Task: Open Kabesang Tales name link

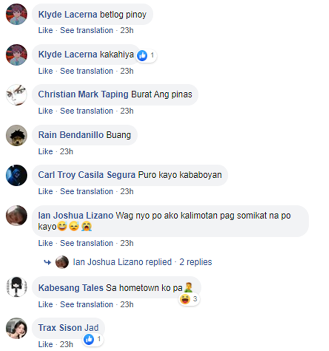Action: tap(71, 288)
